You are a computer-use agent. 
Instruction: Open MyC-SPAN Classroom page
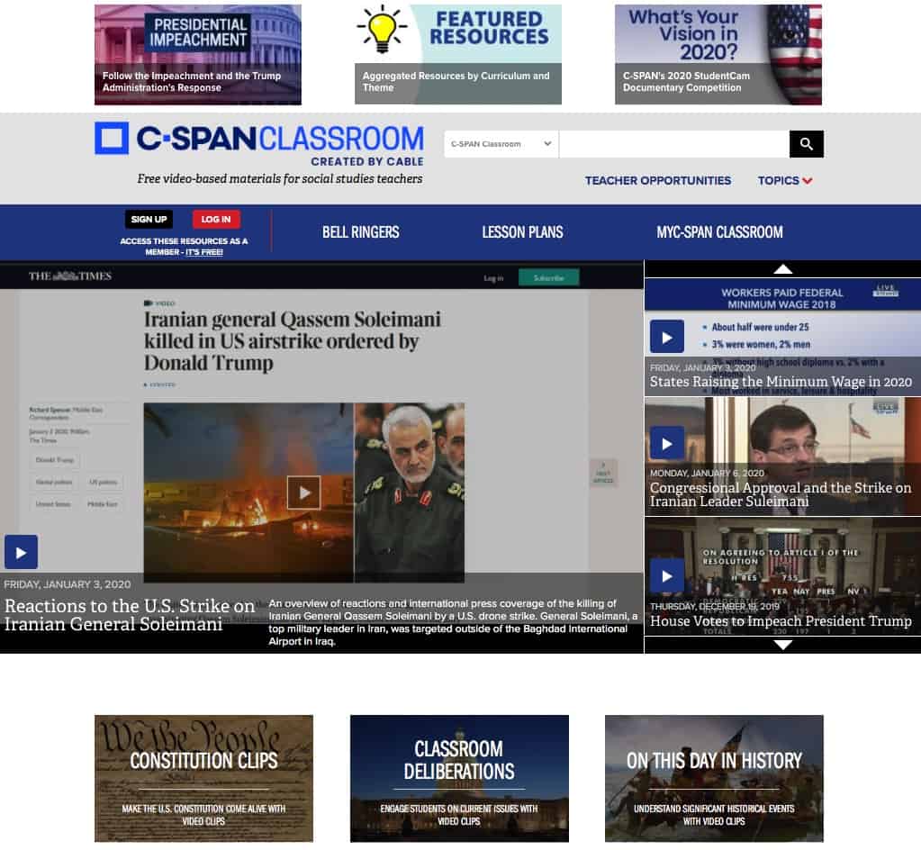[x=719, y=232]
